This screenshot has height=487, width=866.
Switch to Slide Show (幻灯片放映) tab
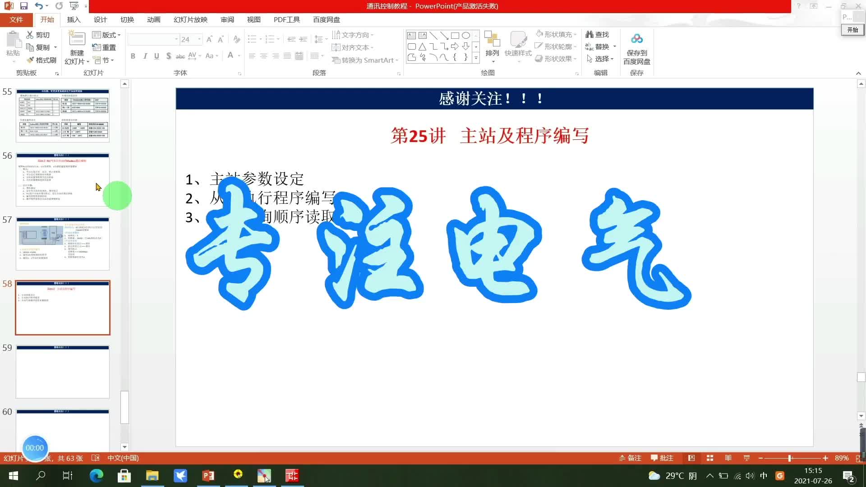pos(190,19)
